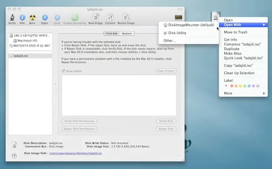Click the sidebar splitter handle dot
This screenshot has height=169, width=272.
[x=55, y=84]
